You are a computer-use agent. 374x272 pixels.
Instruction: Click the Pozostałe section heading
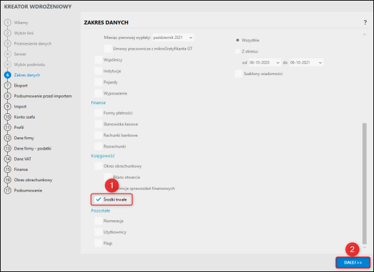pos(100,210)
